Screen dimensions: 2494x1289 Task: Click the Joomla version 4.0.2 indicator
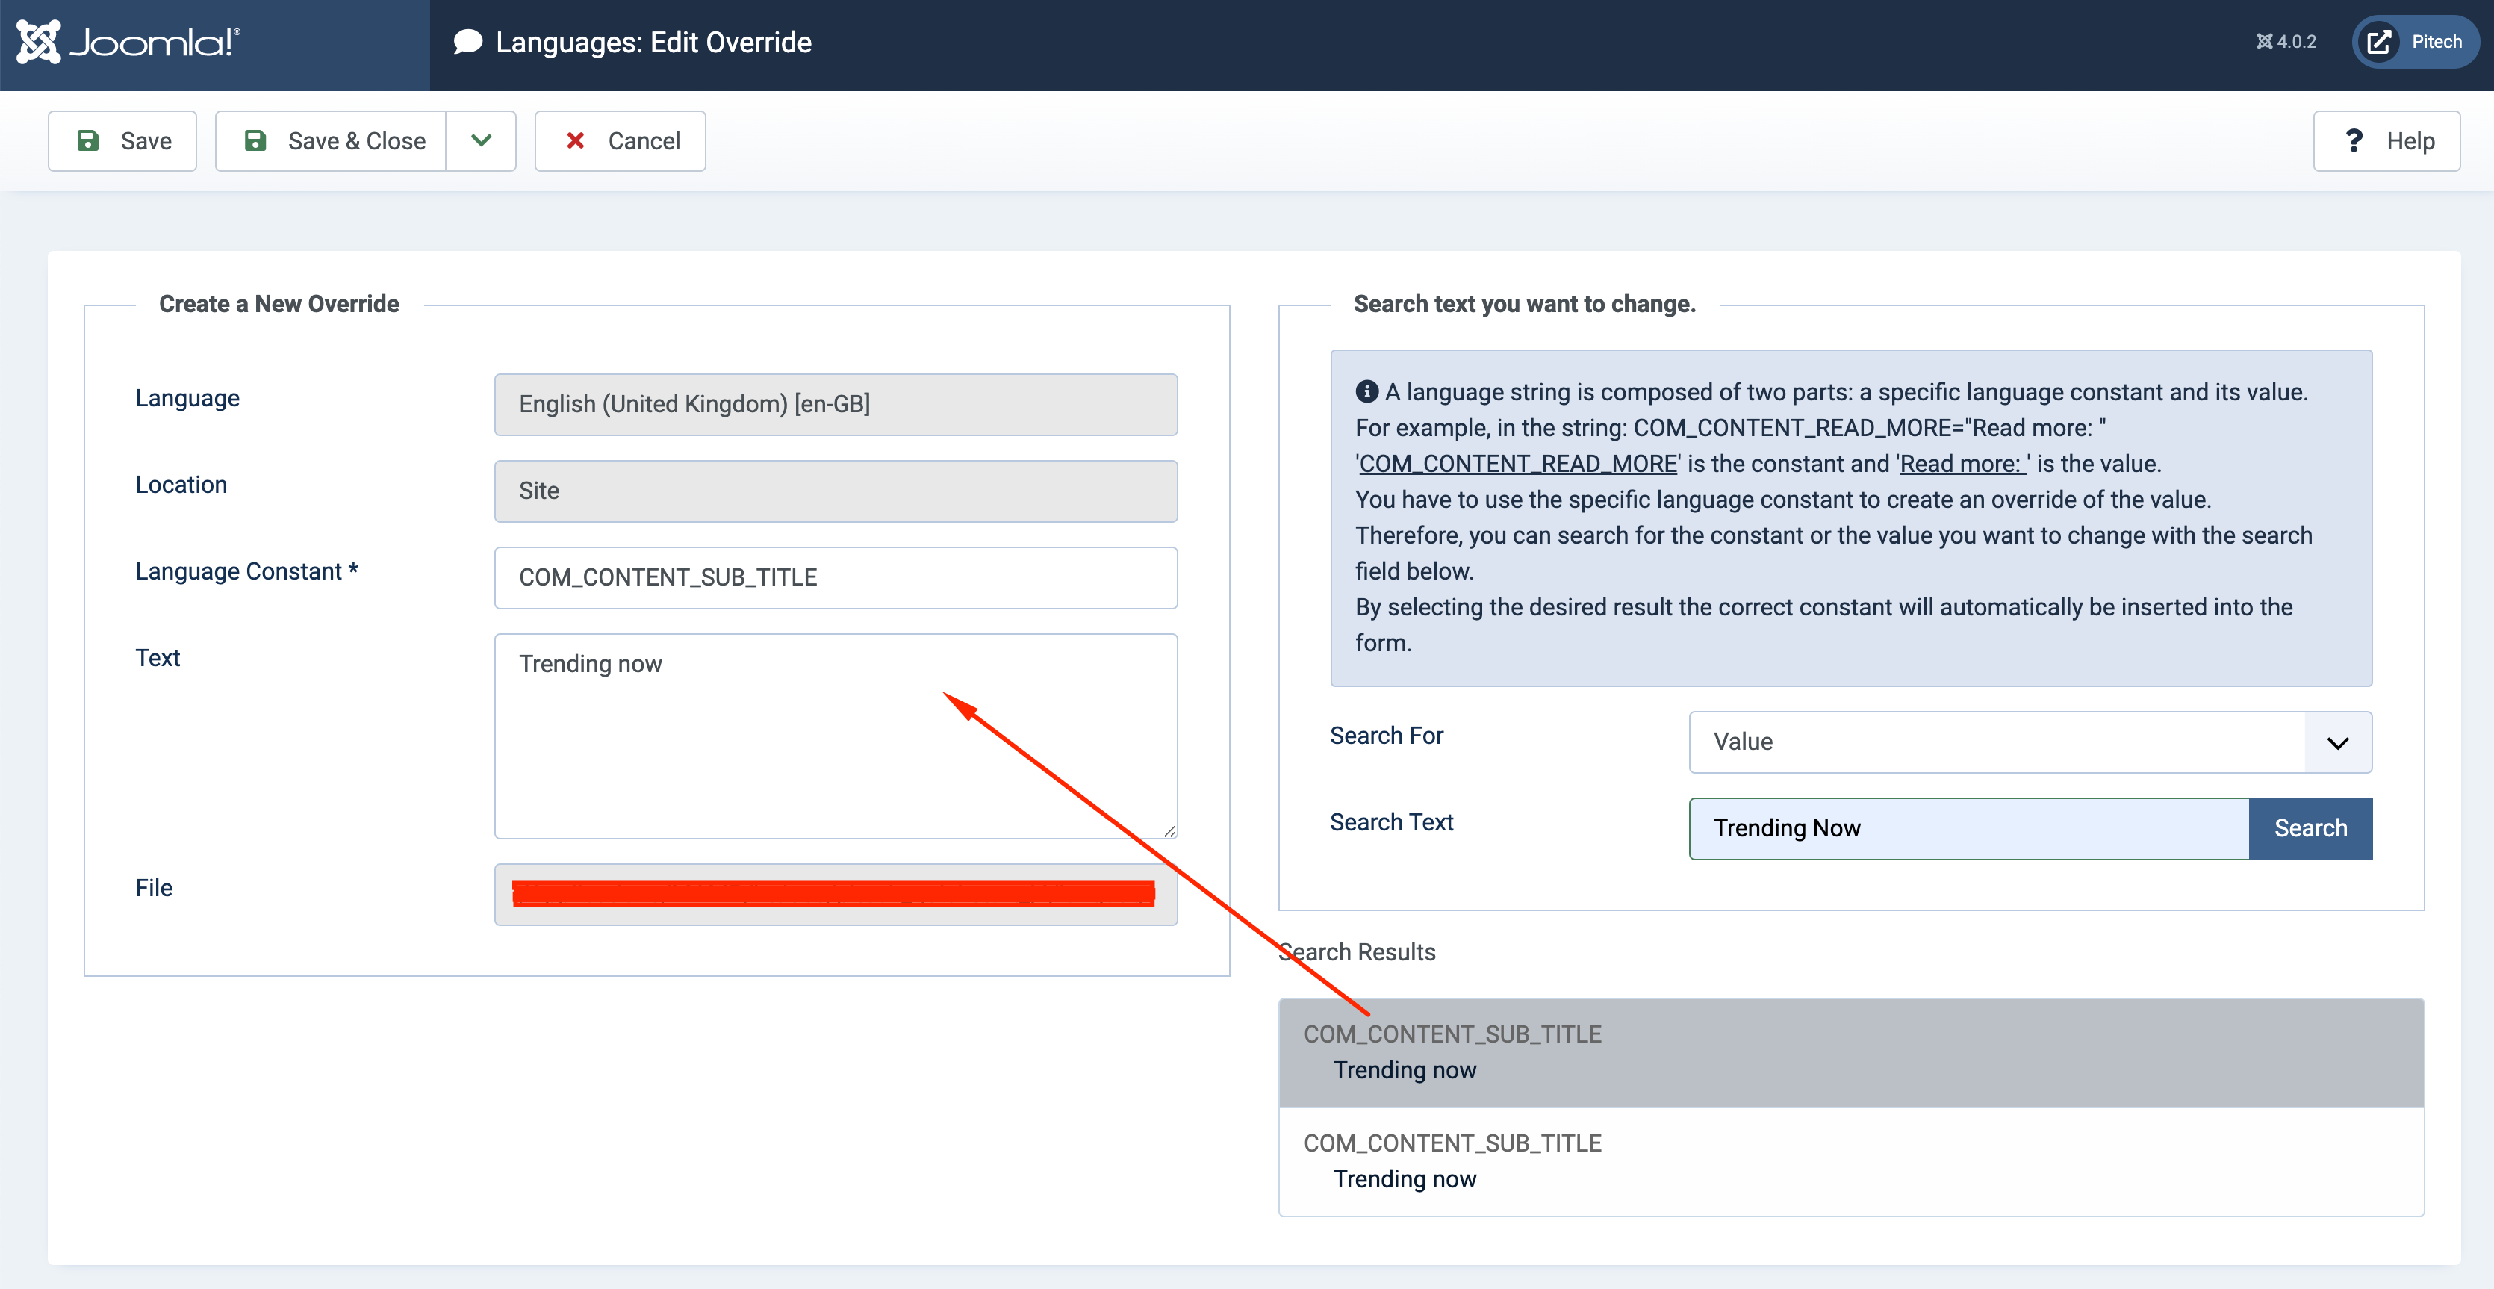coord(2286,42)
